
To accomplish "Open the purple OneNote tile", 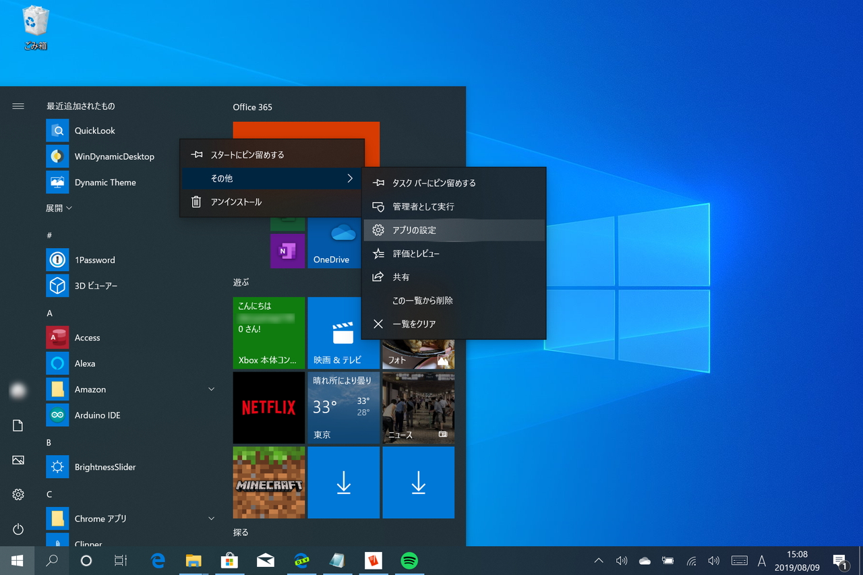I will point(288,251).
